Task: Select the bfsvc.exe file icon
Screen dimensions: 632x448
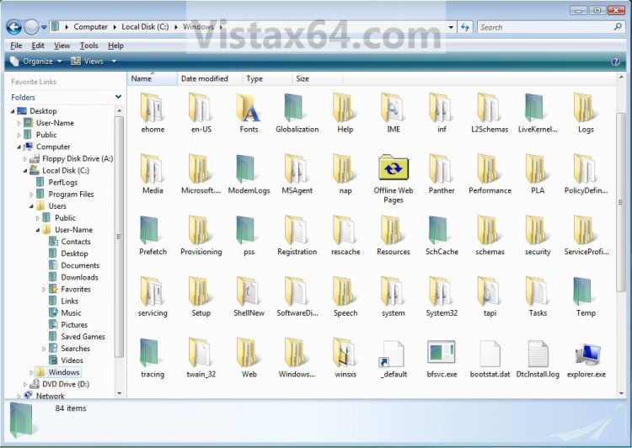Action: tap(442, 353)
